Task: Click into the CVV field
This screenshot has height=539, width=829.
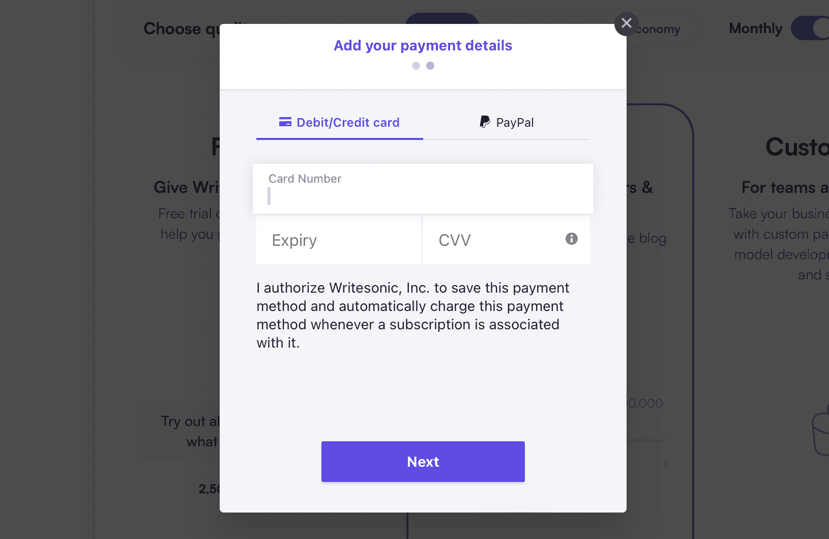Action: point(498,240)
